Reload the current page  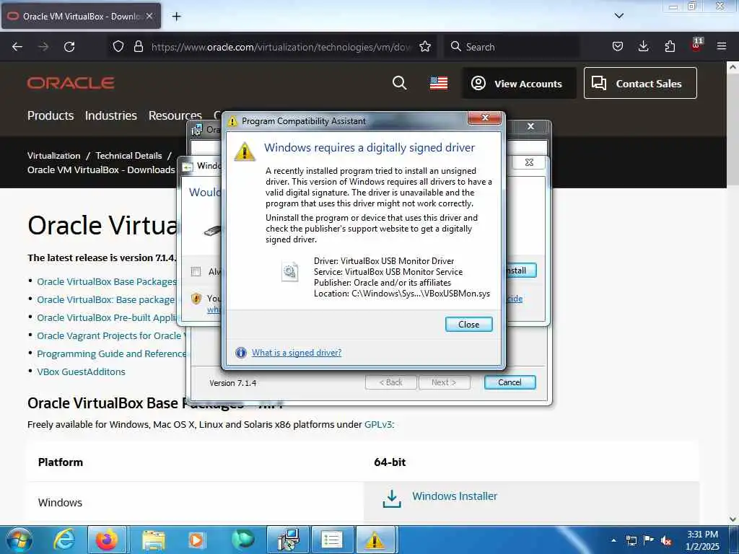coord(69,47)
